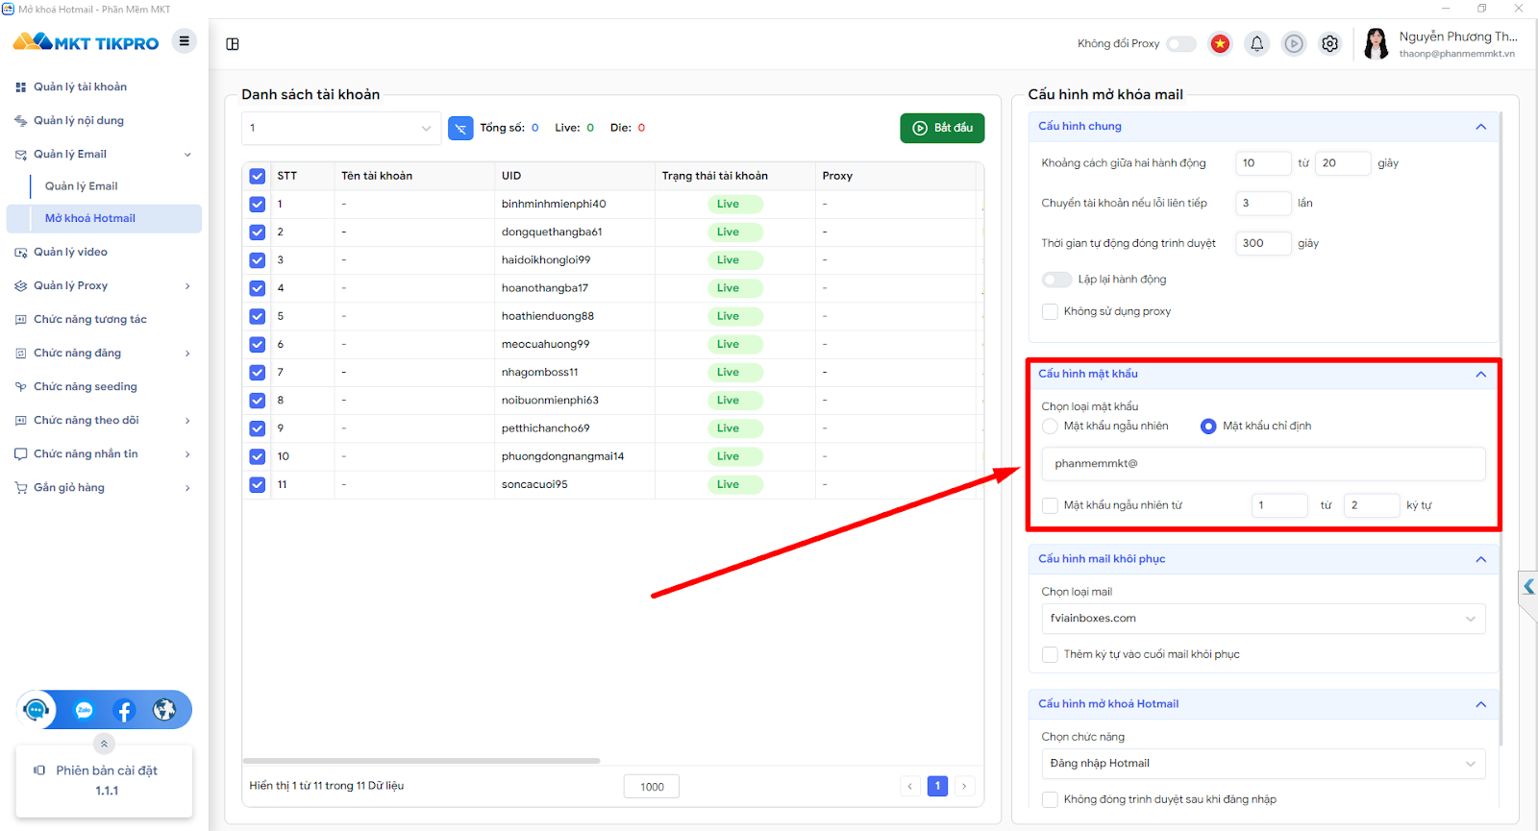Click the Bắt đầu start button
Viewport: 1538px width, 831px height.
click(x=942, y=128)
